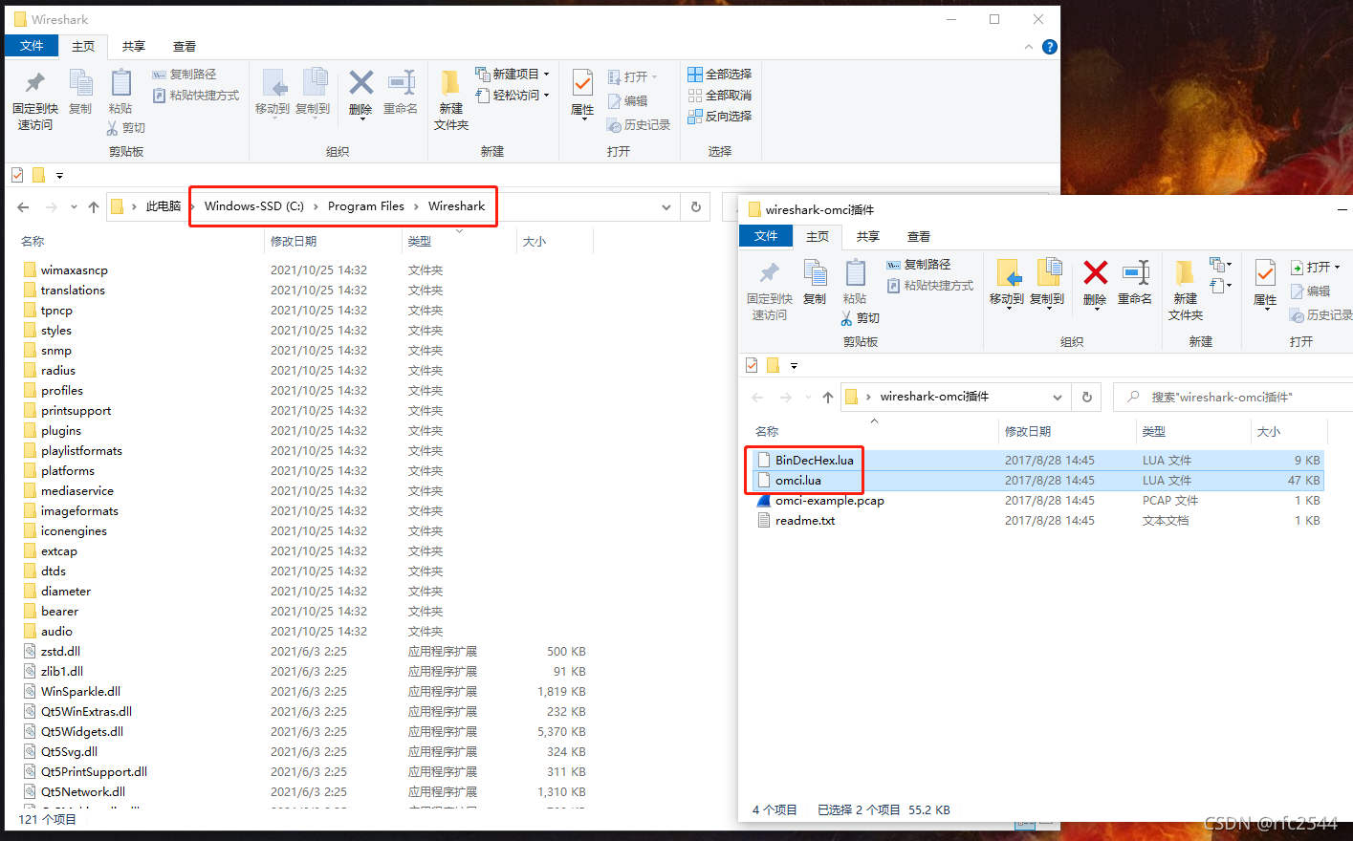
Task: Open 打开 dropdown in wireshark-omci插件 ribbon
Action: [1315, 268]
